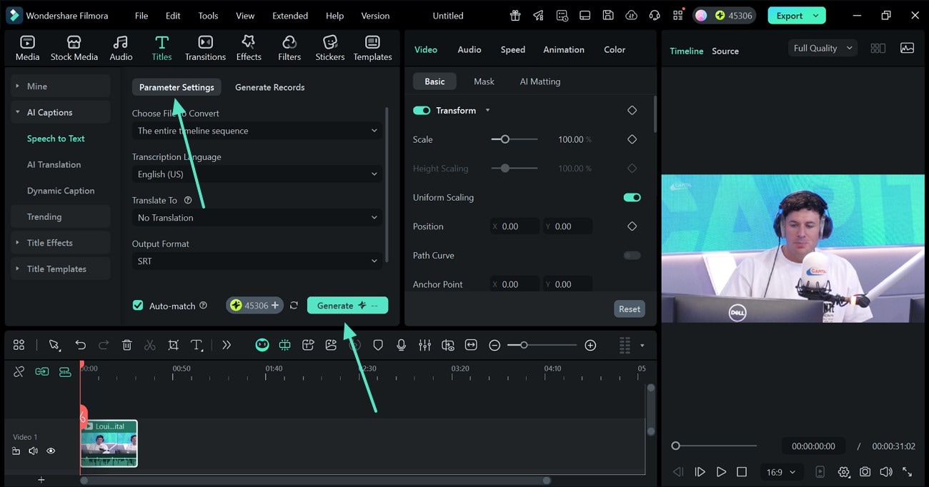Open the Animation tab in the properties panel
929x487 pixels.
(x=563, y=49)
